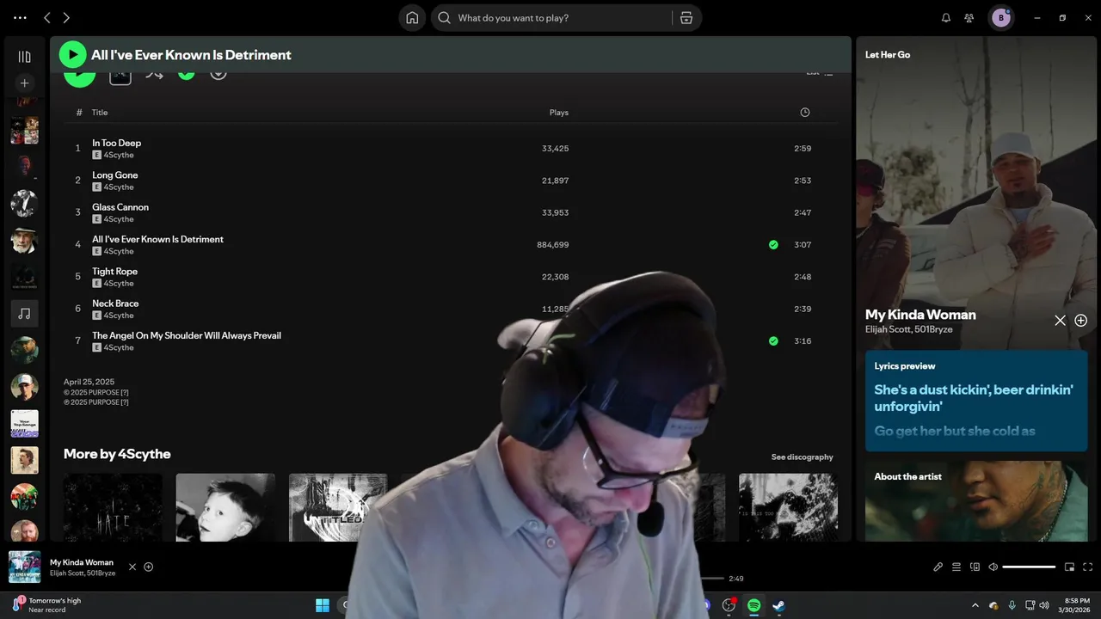Navigate back with the left arrow
Screen dimensions: 1101x619
pos(46,17)
